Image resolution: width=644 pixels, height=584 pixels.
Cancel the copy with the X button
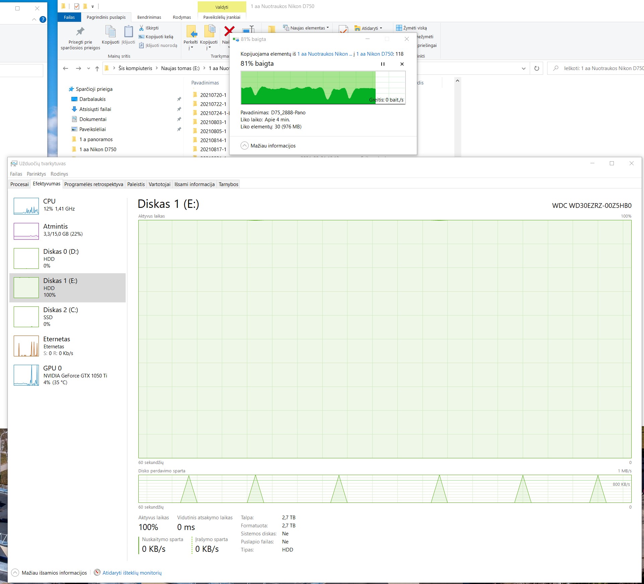402,64
